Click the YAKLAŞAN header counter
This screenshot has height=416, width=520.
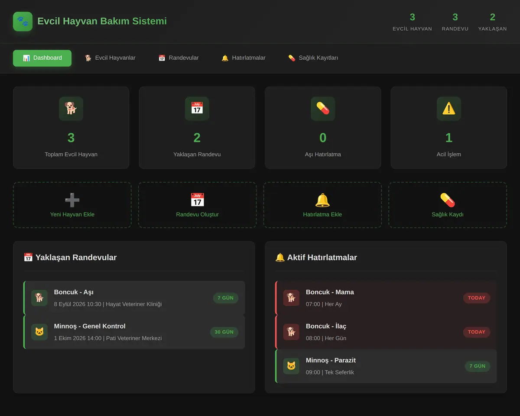coord(492,22)
